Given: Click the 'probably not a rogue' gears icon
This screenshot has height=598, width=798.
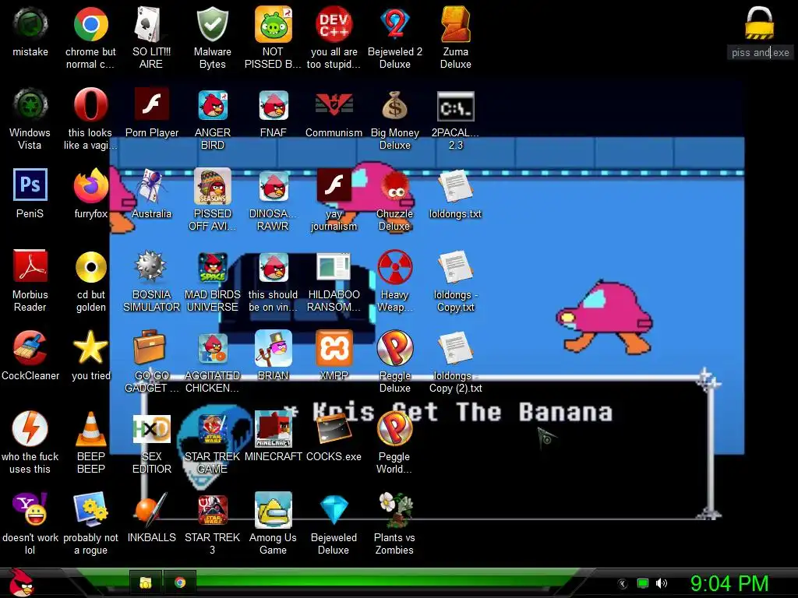Looking at the screenshot, I should [x=90, y=509].
